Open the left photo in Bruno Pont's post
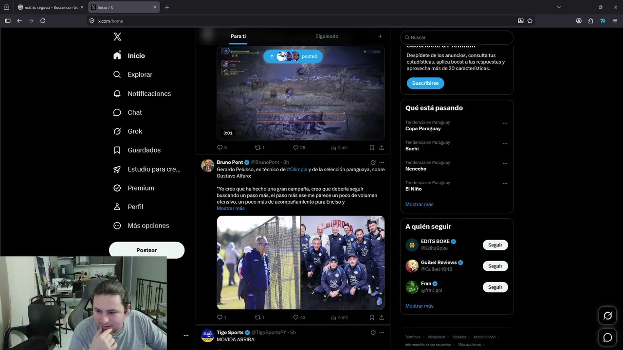Image resolution: width=623 pixels, height=350 pixels. tap(258, 262)
